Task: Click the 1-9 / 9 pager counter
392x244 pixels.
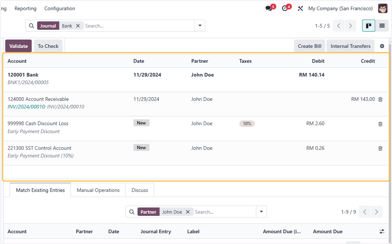Action: pyautogui.click(x=349, y=212)
